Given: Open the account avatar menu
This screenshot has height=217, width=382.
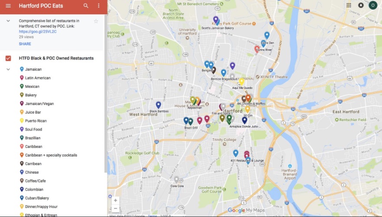Looking at the screenshot, I should click(x=373, y=5).
